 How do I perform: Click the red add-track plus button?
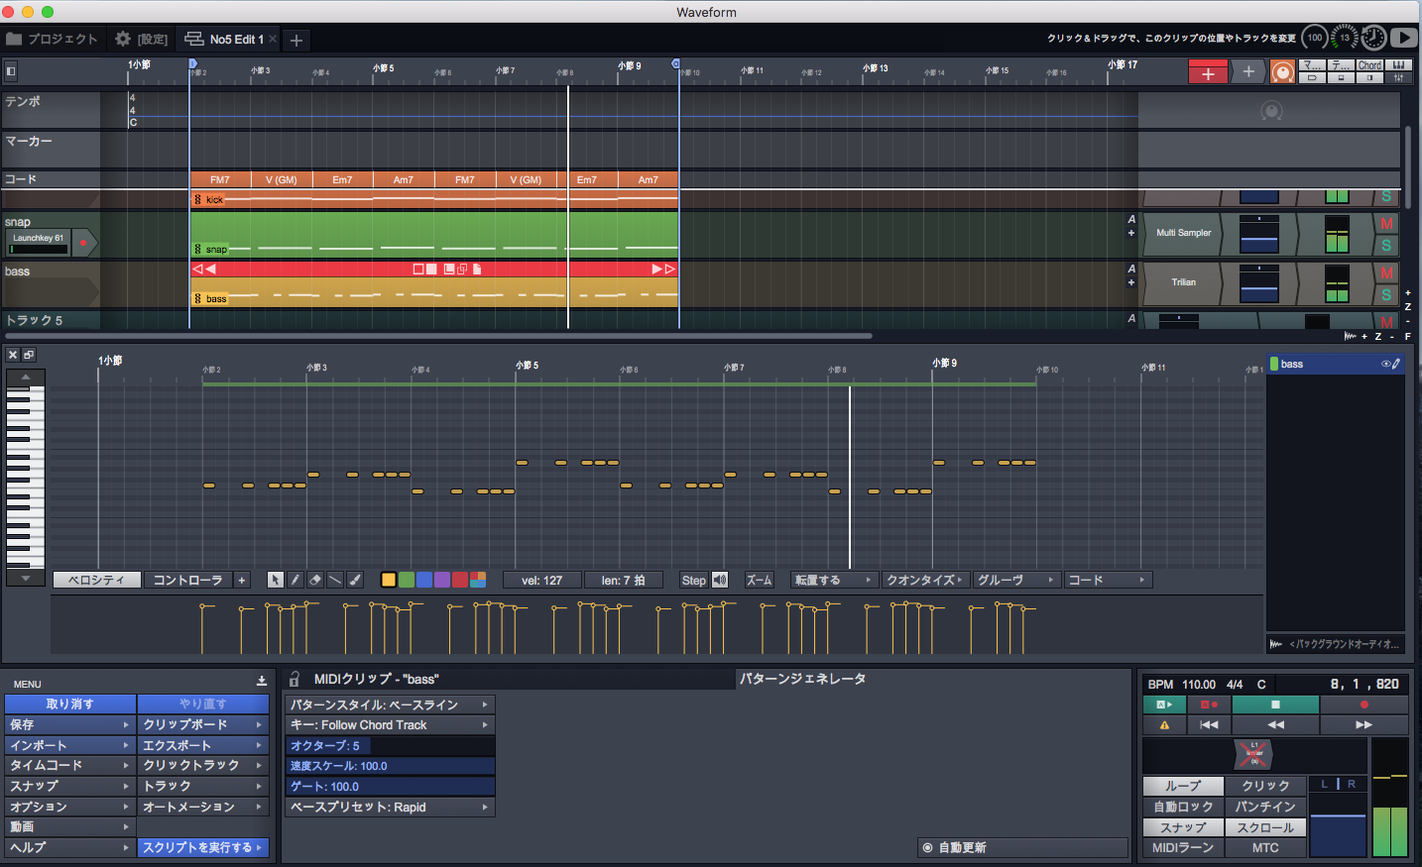coord(1208,72)
